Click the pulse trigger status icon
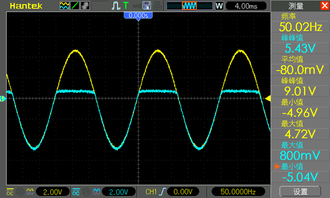 point(115,6)
